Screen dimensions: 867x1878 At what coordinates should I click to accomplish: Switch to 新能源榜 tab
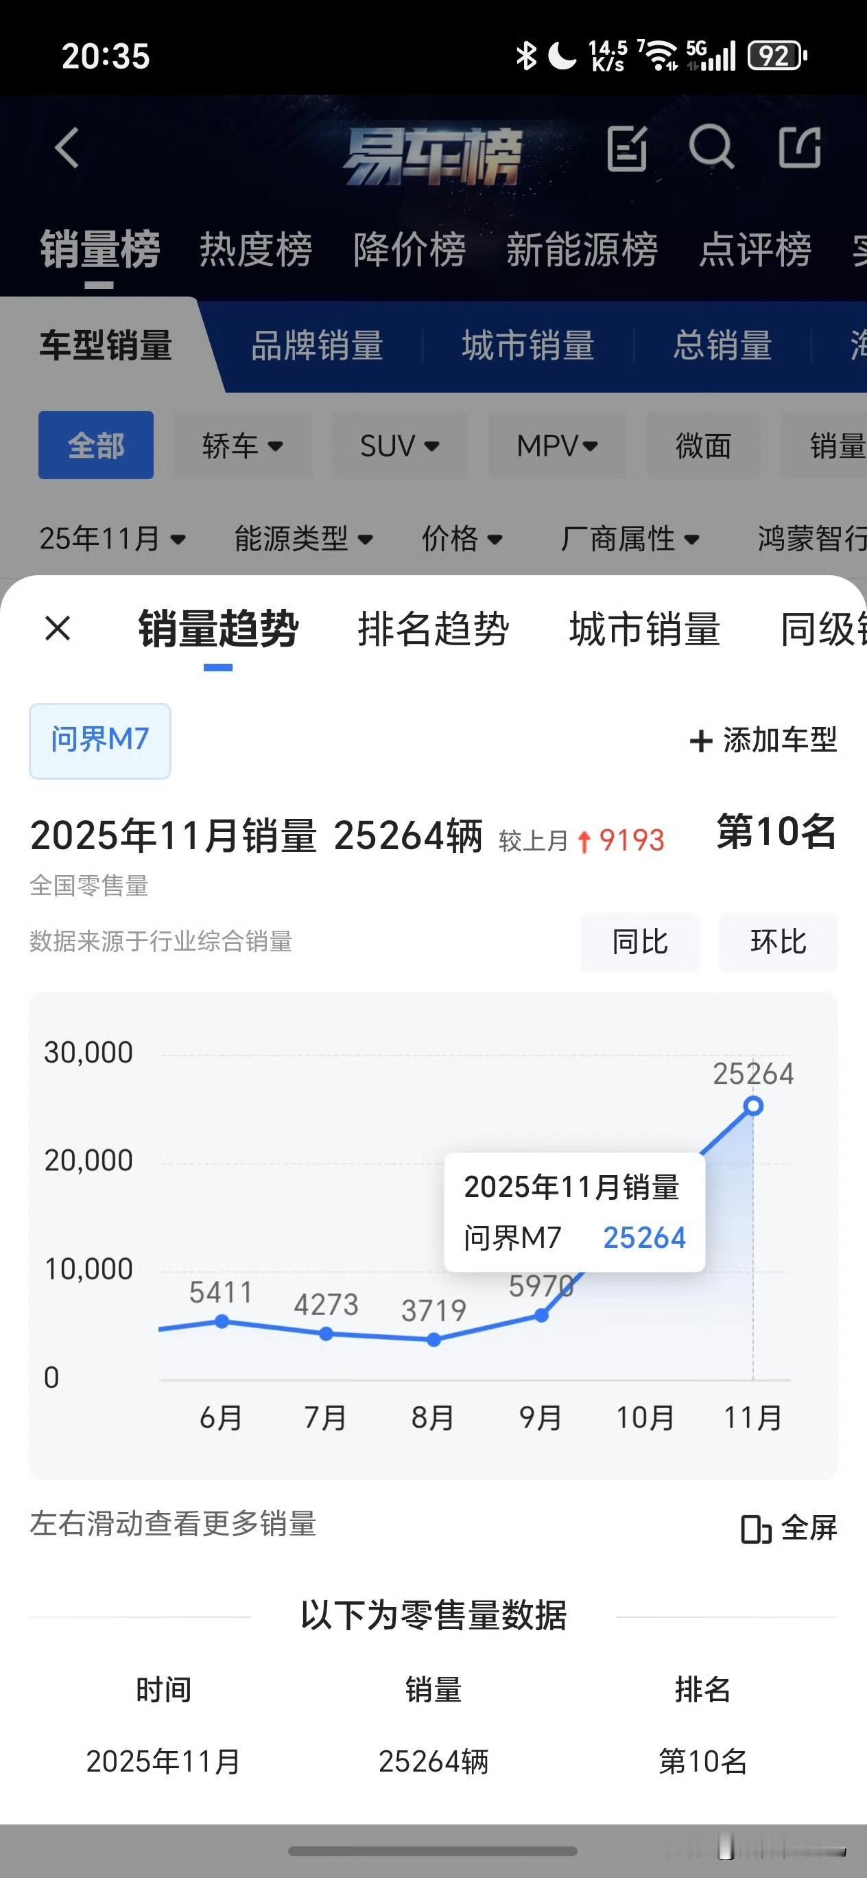click(582, 249)
